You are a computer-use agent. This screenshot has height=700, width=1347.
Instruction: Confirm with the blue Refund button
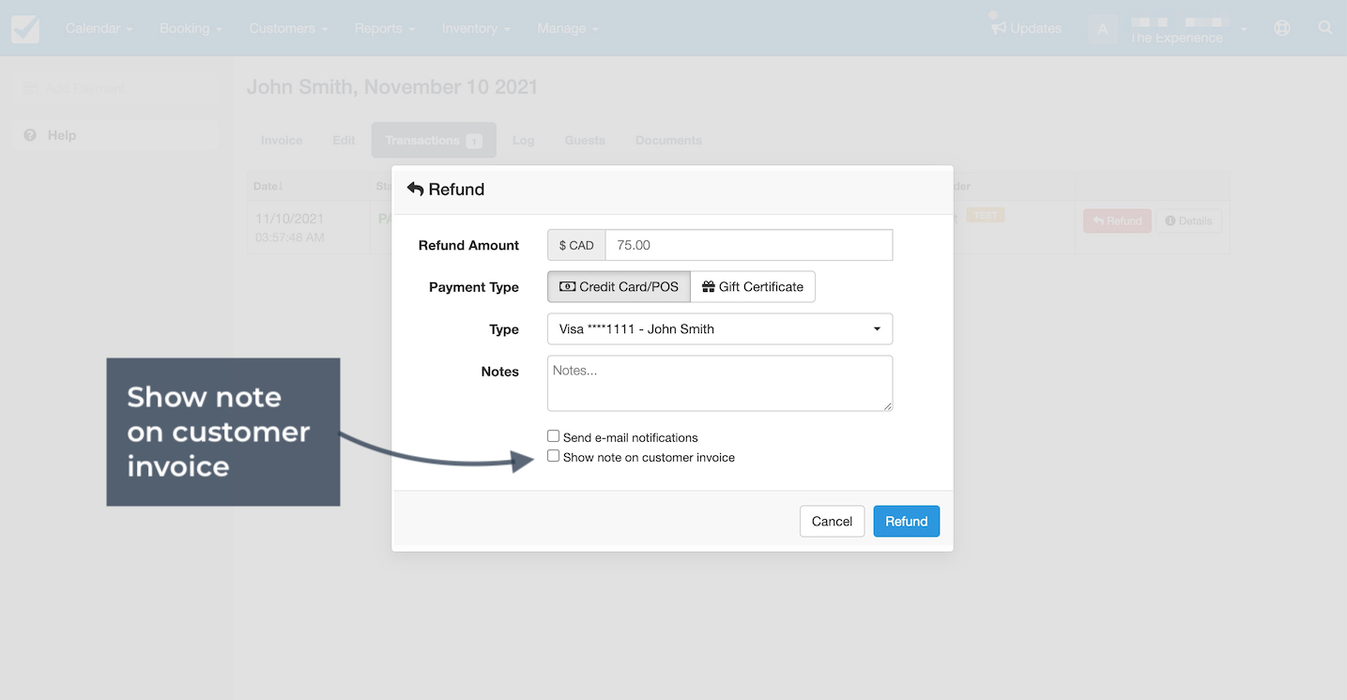[x=907, y=522]
